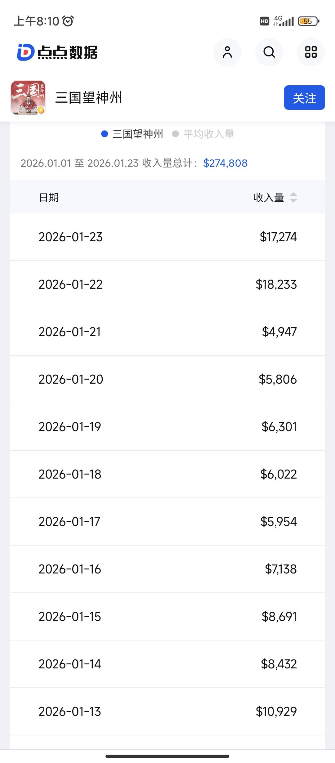Tap the 4G signal strength icon

pos(284,21)
